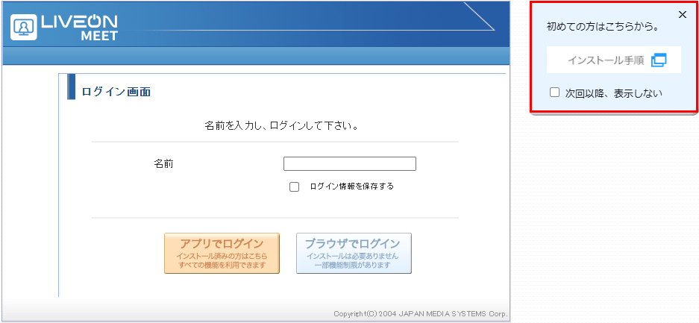Click the 名前 field label
The image size is (699, 323).
click(x=163, y=163)
